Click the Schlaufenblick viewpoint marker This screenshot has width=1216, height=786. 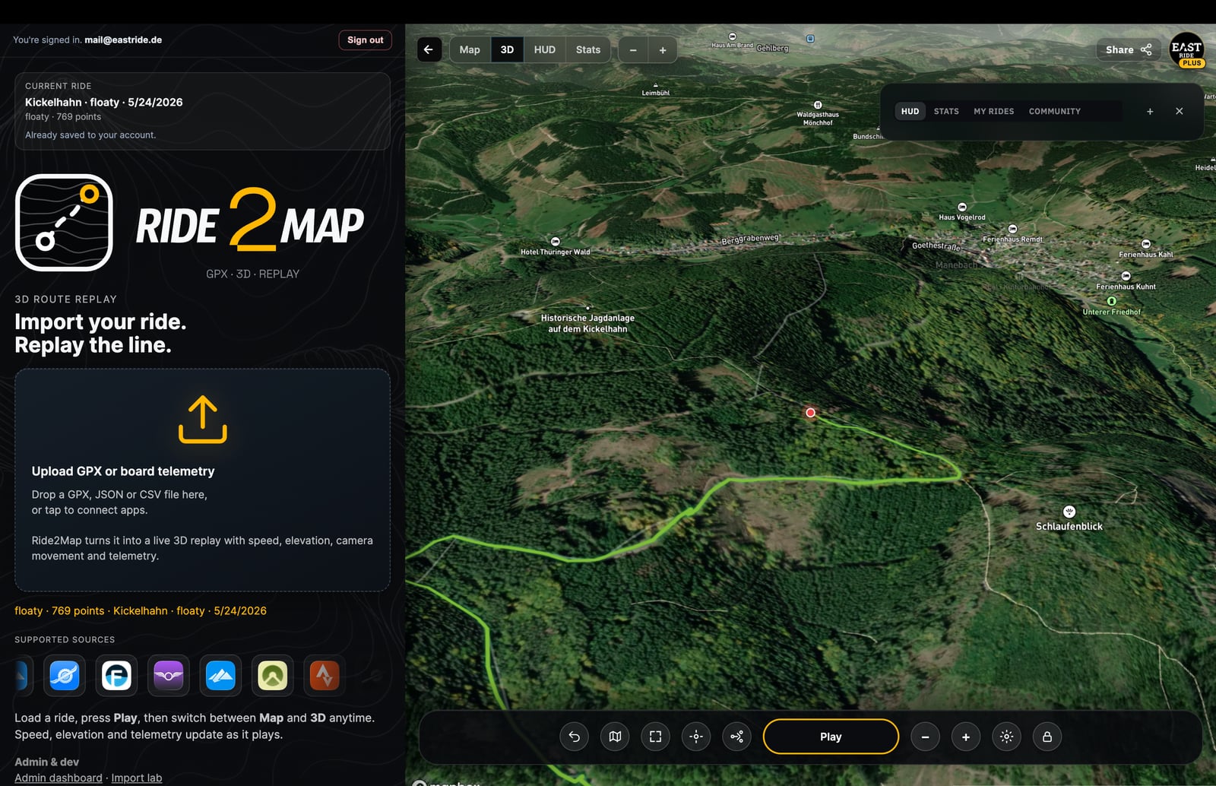[x=1069, y=512]
